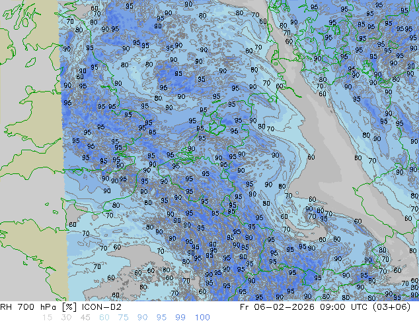The height and width of the screenshot is (323, 419).
Task: Select the legend value 30 below the map
Action: (x=66, y=318)
